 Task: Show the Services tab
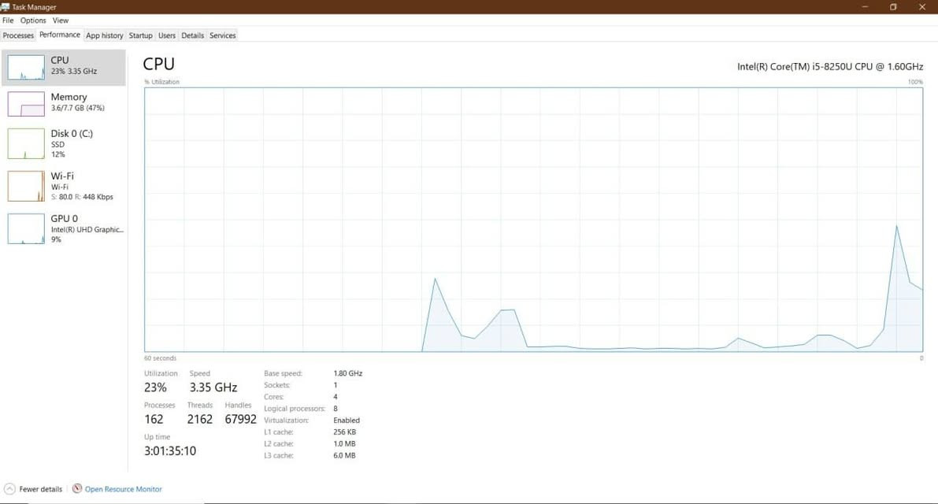click(x=223, y=35)
